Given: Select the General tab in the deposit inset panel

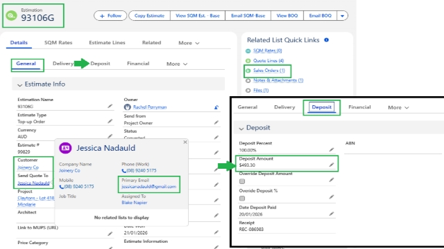Looking at the screenshot, I should [x=248, y=107].
